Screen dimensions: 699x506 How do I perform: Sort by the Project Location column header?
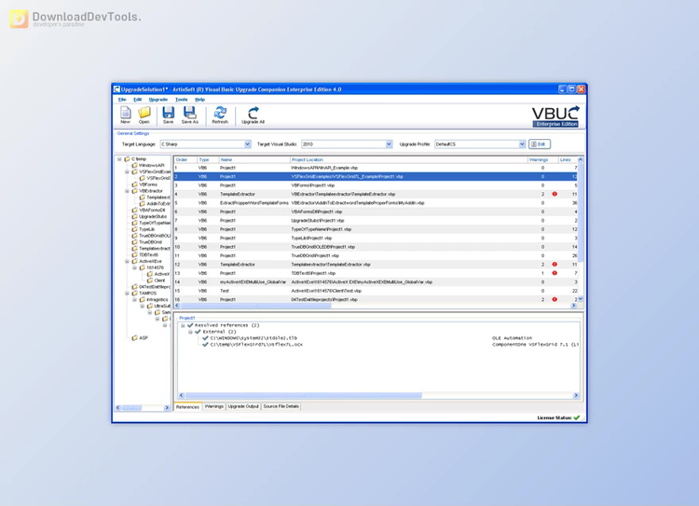tap(408, 159)
